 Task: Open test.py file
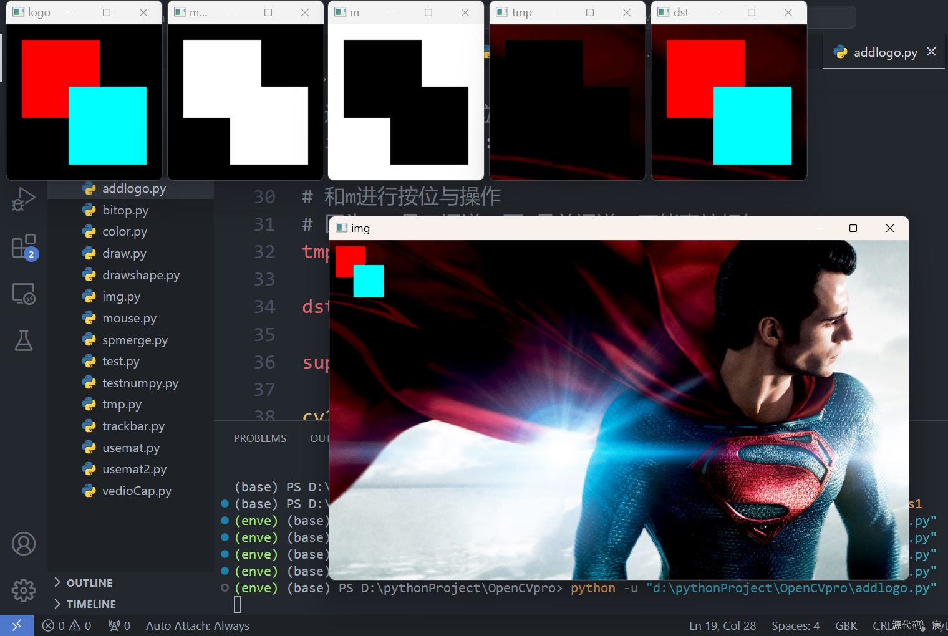click(130, 361)
